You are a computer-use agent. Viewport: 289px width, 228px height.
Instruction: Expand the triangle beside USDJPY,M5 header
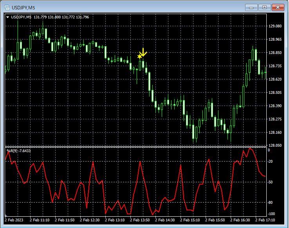(8, 17)
